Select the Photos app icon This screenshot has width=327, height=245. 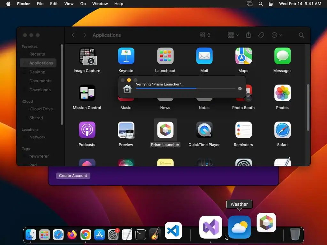[282, 93]
